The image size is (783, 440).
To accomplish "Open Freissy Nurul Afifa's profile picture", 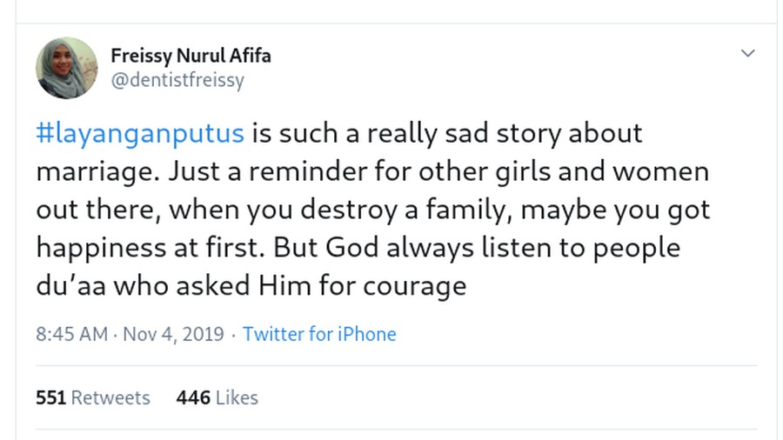I will coord(66,67).
